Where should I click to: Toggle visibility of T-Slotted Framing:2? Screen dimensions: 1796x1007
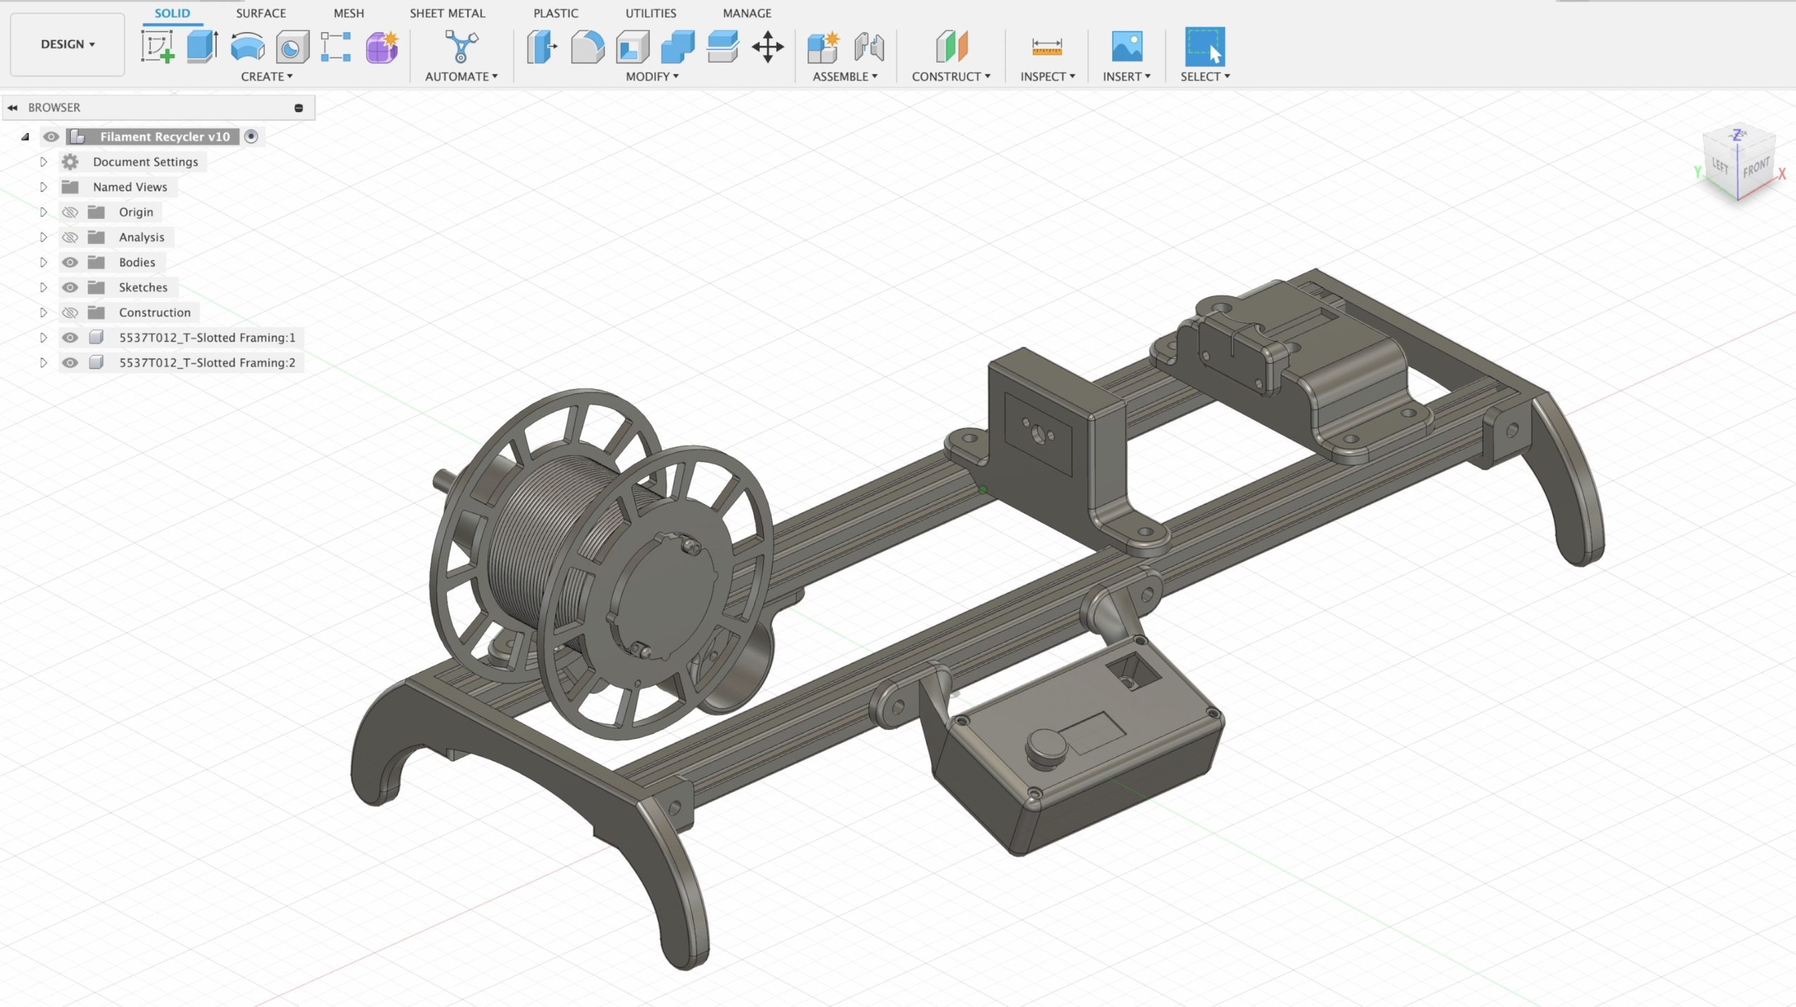point(69,363)
